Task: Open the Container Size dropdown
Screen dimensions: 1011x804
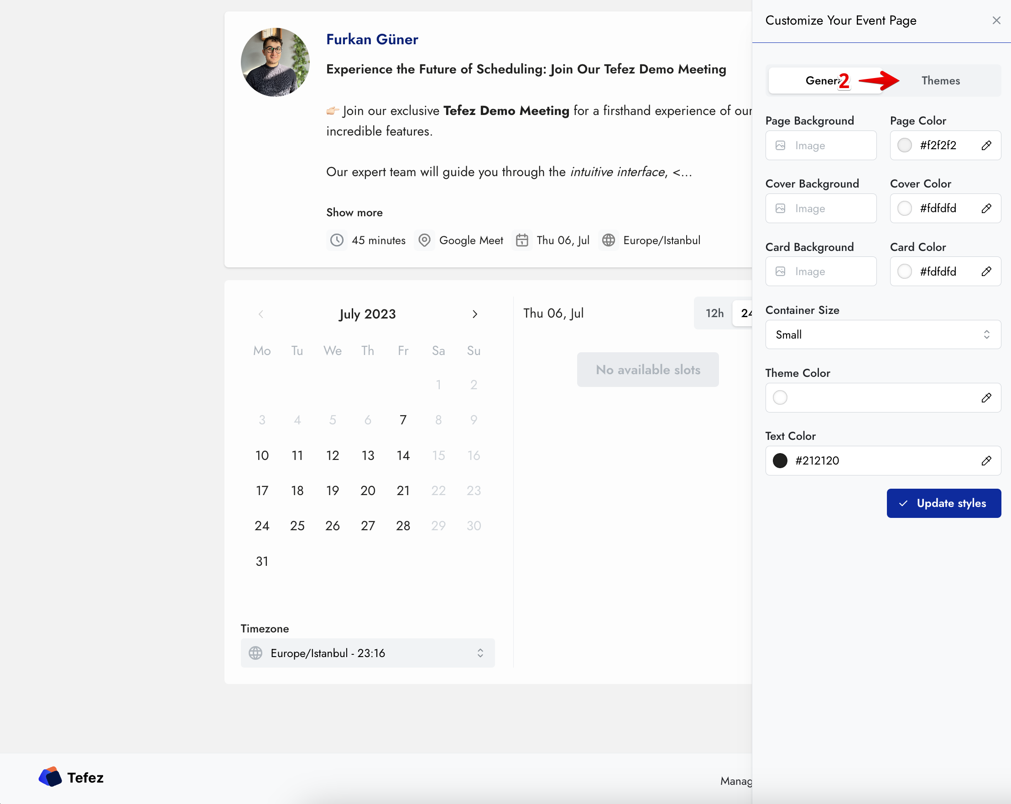Action: coord(883,334)
